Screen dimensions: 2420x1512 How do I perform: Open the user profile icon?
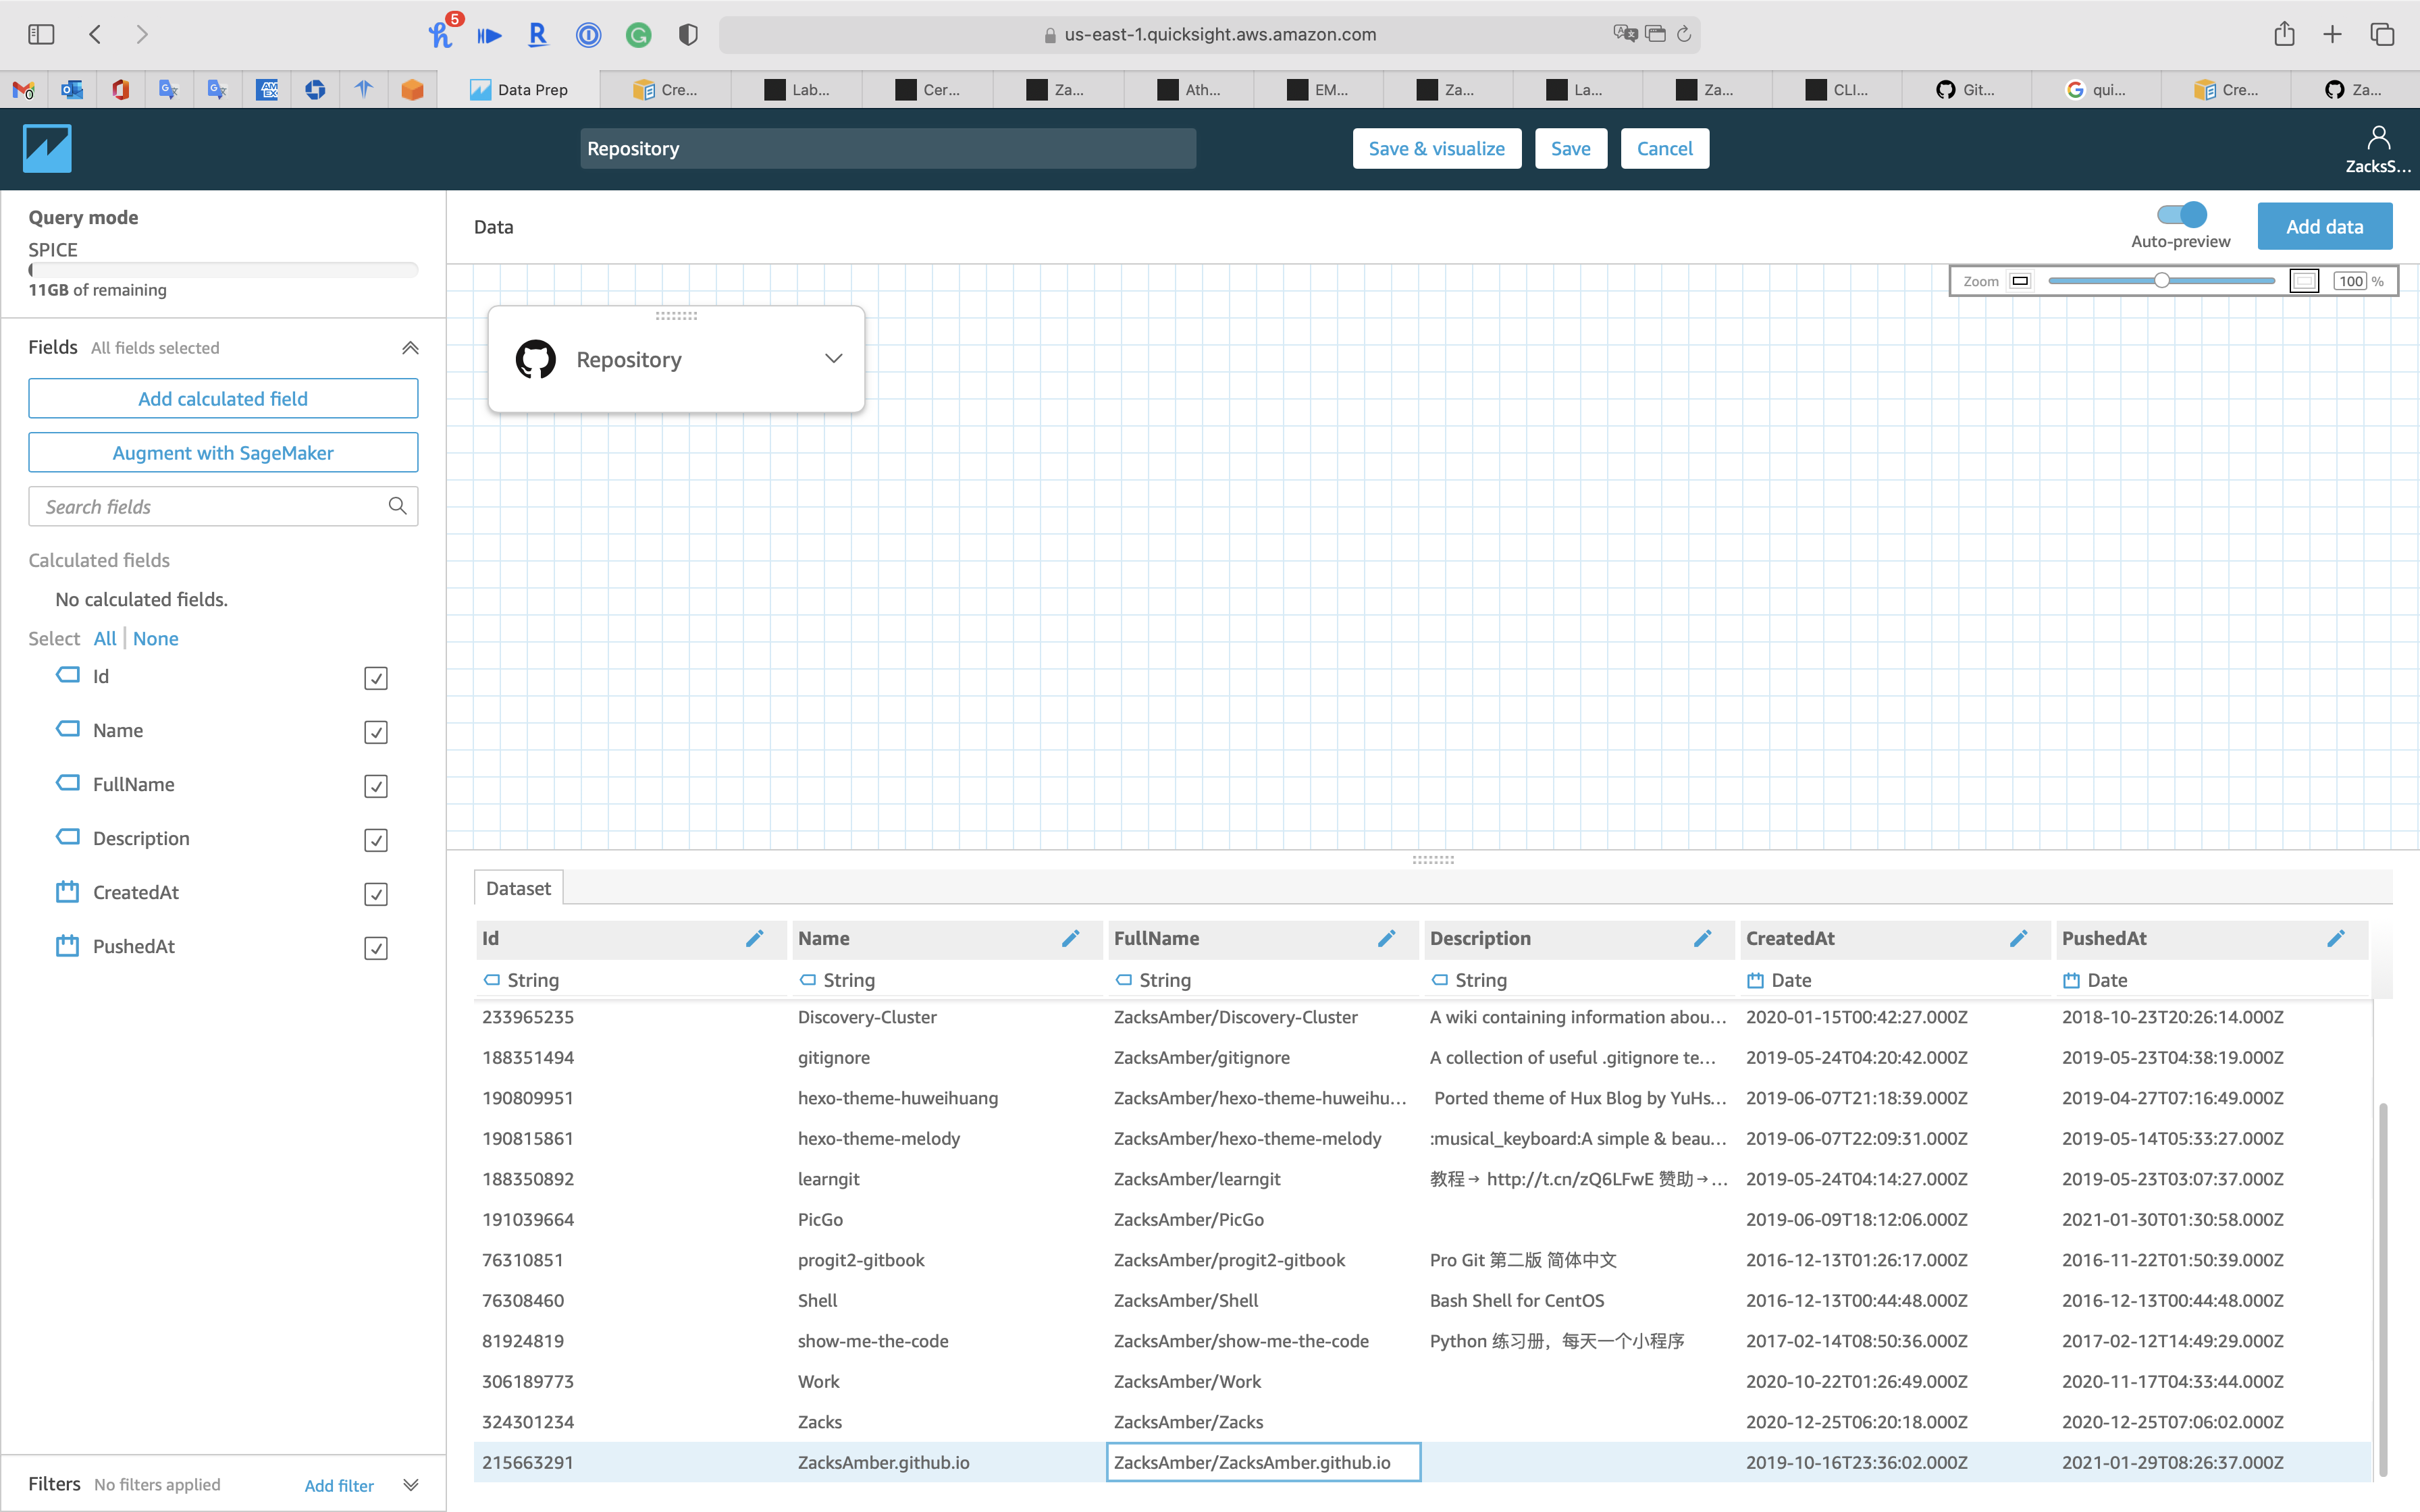(x=2378, y=138)
